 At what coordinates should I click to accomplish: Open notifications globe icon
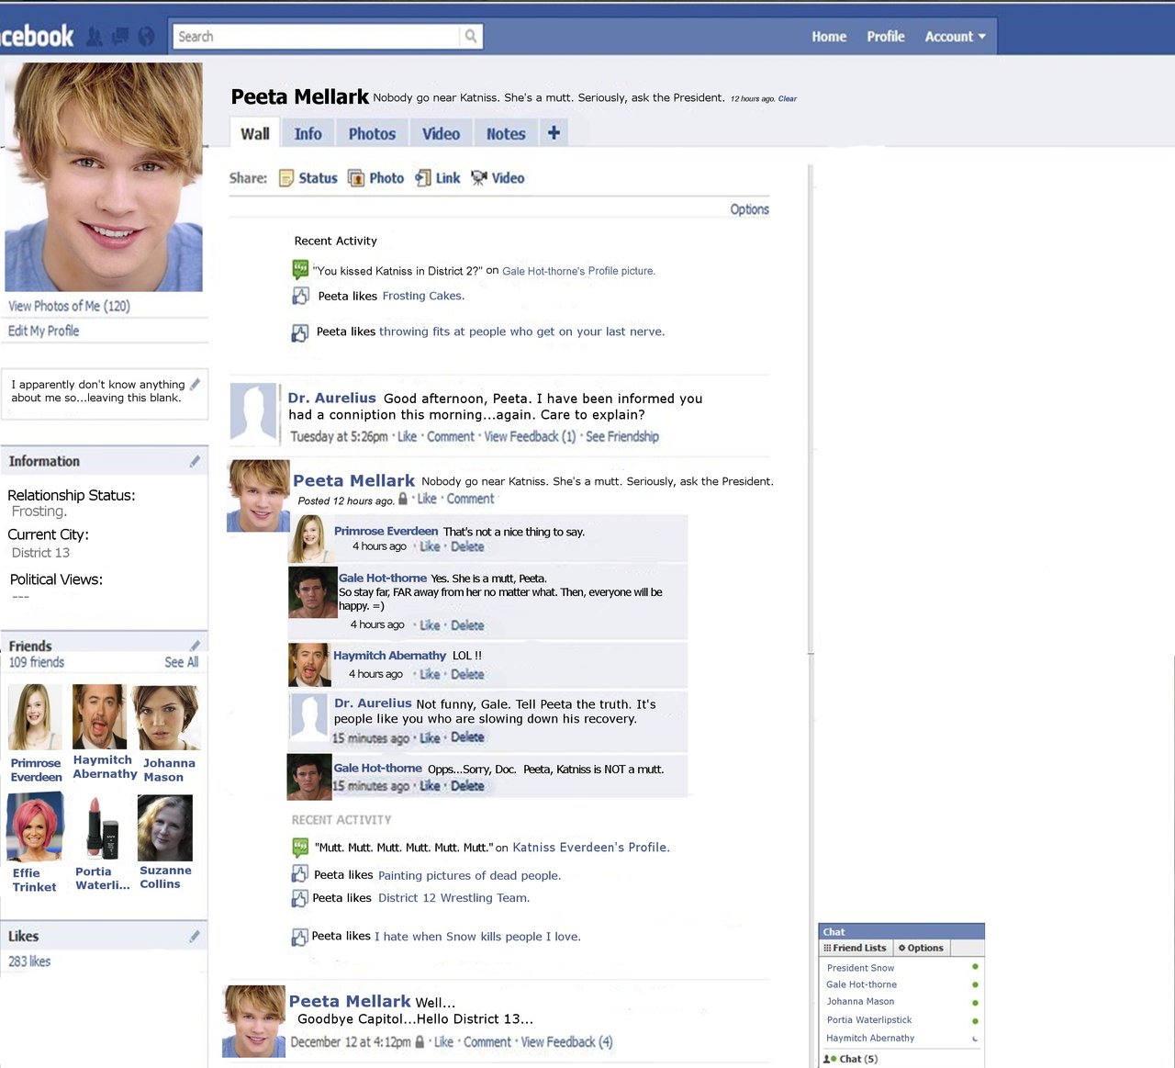tap(146, 37)
